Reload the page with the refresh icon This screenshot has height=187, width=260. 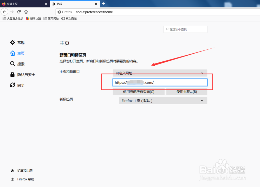point(19,12)
